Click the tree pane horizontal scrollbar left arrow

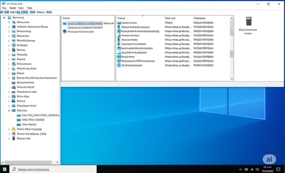coord(3,162)
